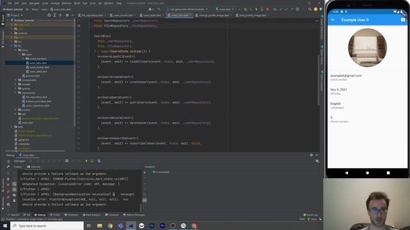The image size is (410, 230).
Task: Open the File menu
Action: pyautogui.click(x=10, y=3)
